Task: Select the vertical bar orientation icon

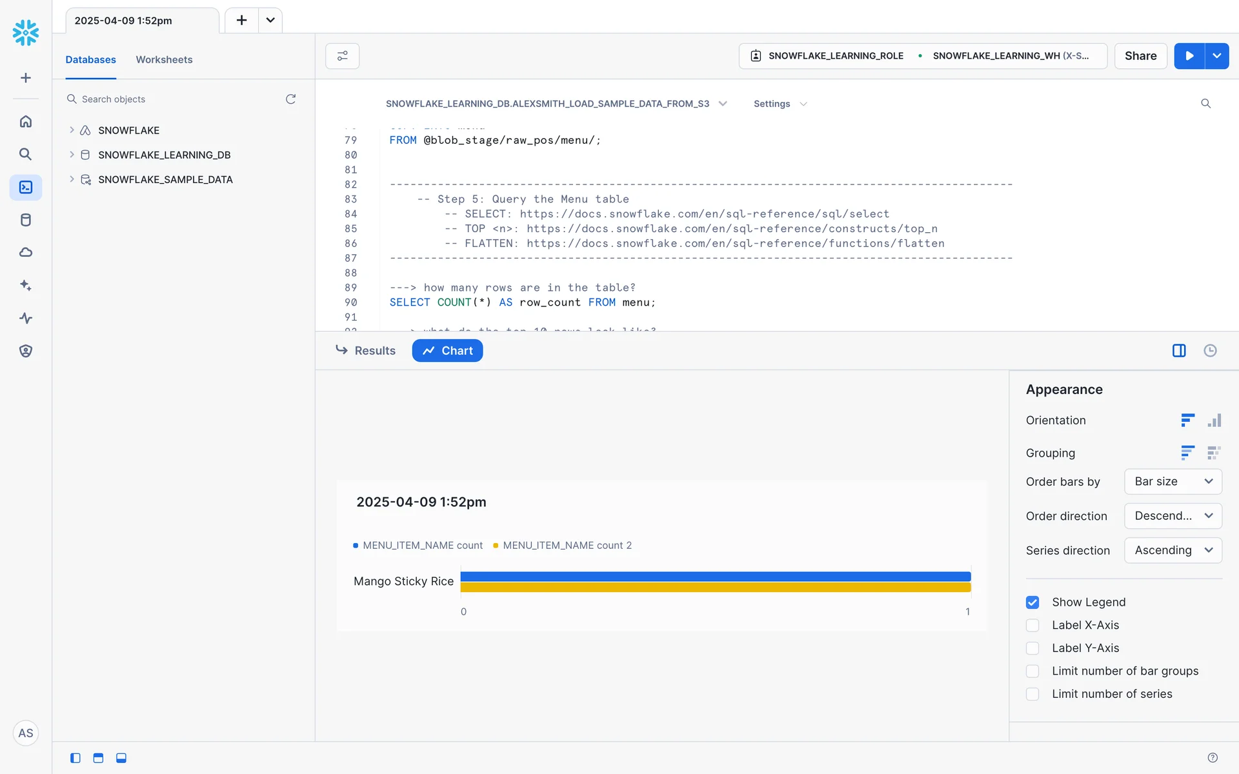Action: pyautogui.click(x=1214, y=421)
